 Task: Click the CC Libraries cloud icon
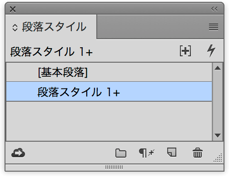(x=18, y=153)
